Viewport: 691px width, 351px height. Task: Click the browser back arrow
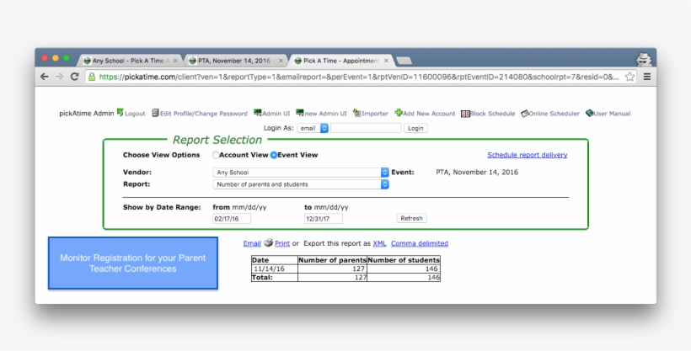44,77
